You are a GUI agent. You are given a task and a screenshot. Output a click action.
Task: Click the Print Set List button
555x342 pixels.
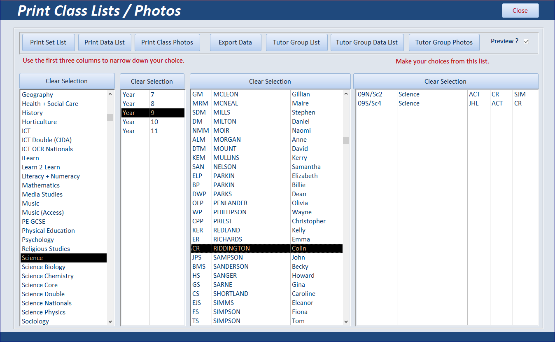(x=48, y=42)
